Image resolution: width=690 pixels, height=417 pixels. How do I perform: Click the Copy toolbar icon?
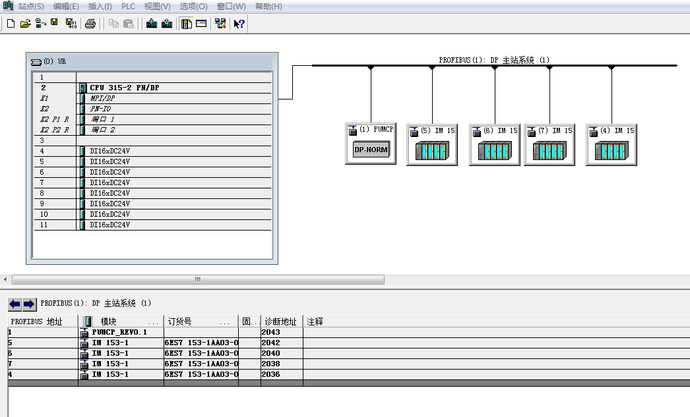(x=113, y=23)
